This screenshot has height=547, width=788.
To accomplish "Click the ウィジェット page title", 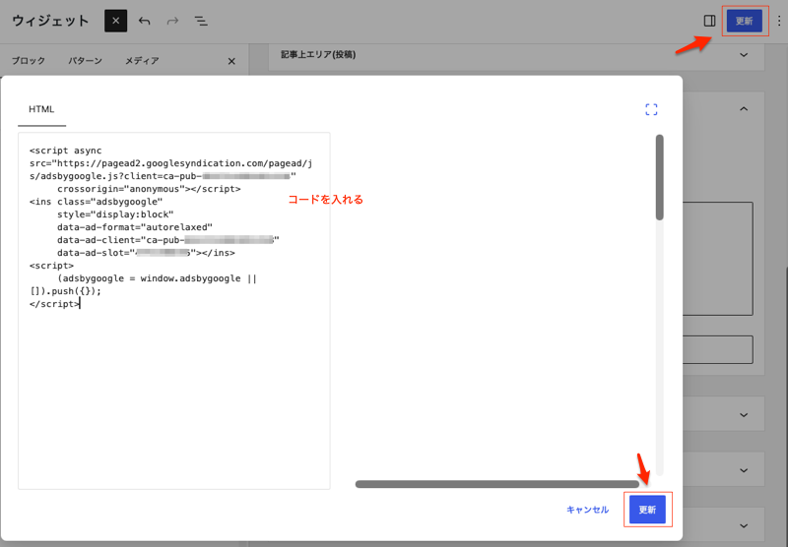I will pyautogui.click(x=50, y=21).
